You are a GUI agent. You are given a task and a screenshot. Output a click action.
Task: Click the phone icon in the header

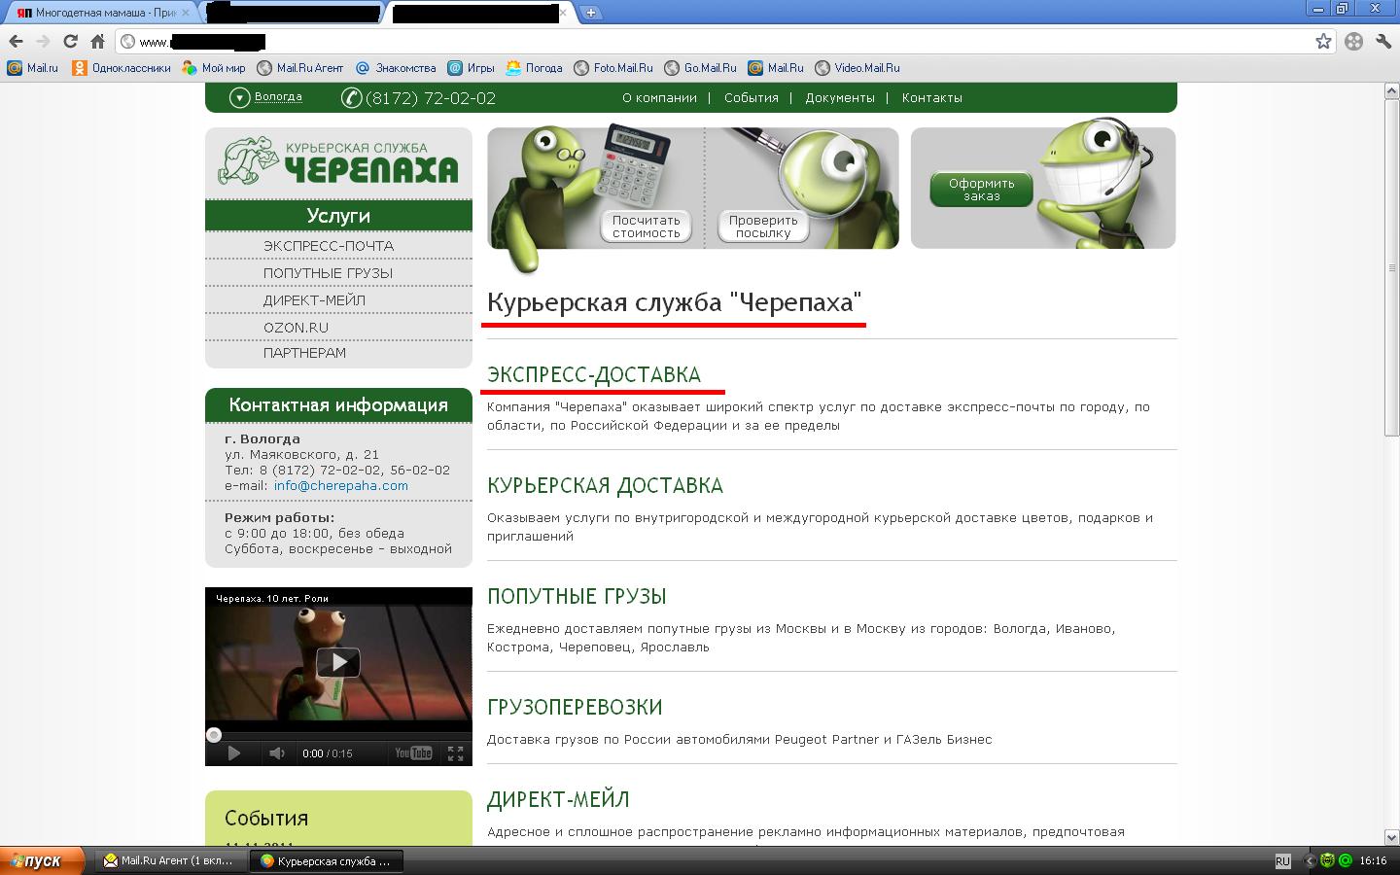(x=351, y=98)
